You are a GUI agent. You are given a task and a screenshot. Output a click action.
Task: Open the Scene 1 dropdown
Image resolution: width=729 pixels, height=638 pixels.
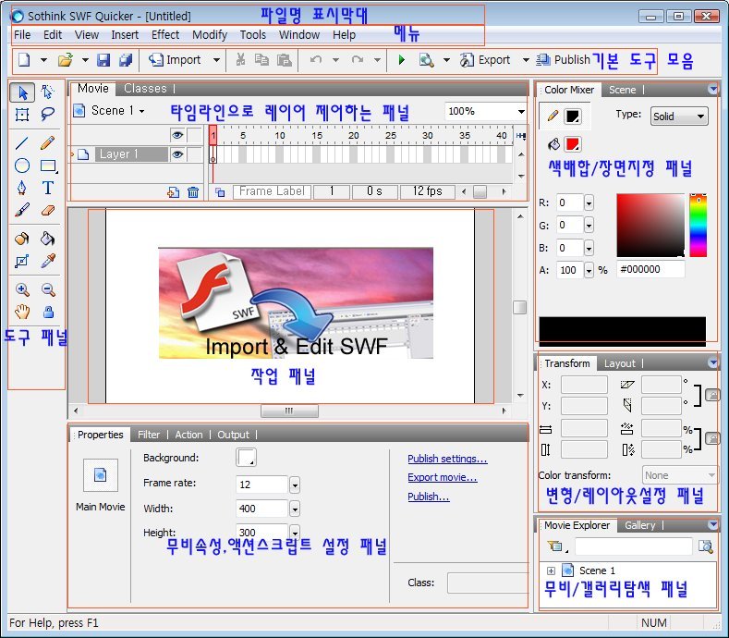(x=141, y=111)
